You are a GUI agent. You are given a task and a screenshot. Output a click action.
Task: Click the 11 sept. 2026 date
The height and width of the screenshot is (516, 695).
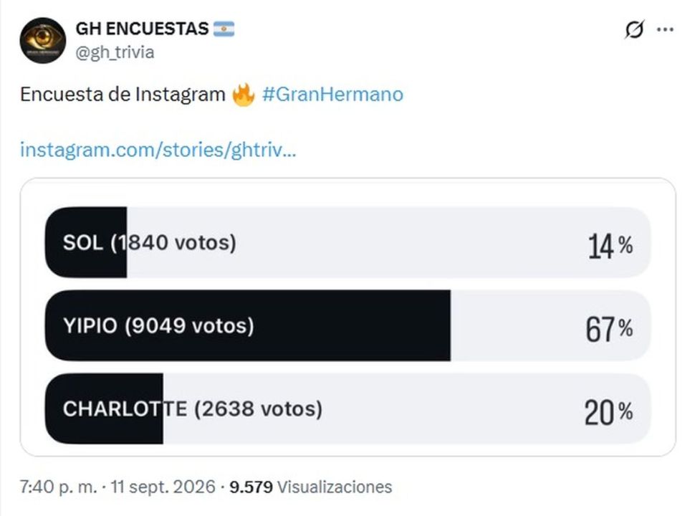click(163, 487)
